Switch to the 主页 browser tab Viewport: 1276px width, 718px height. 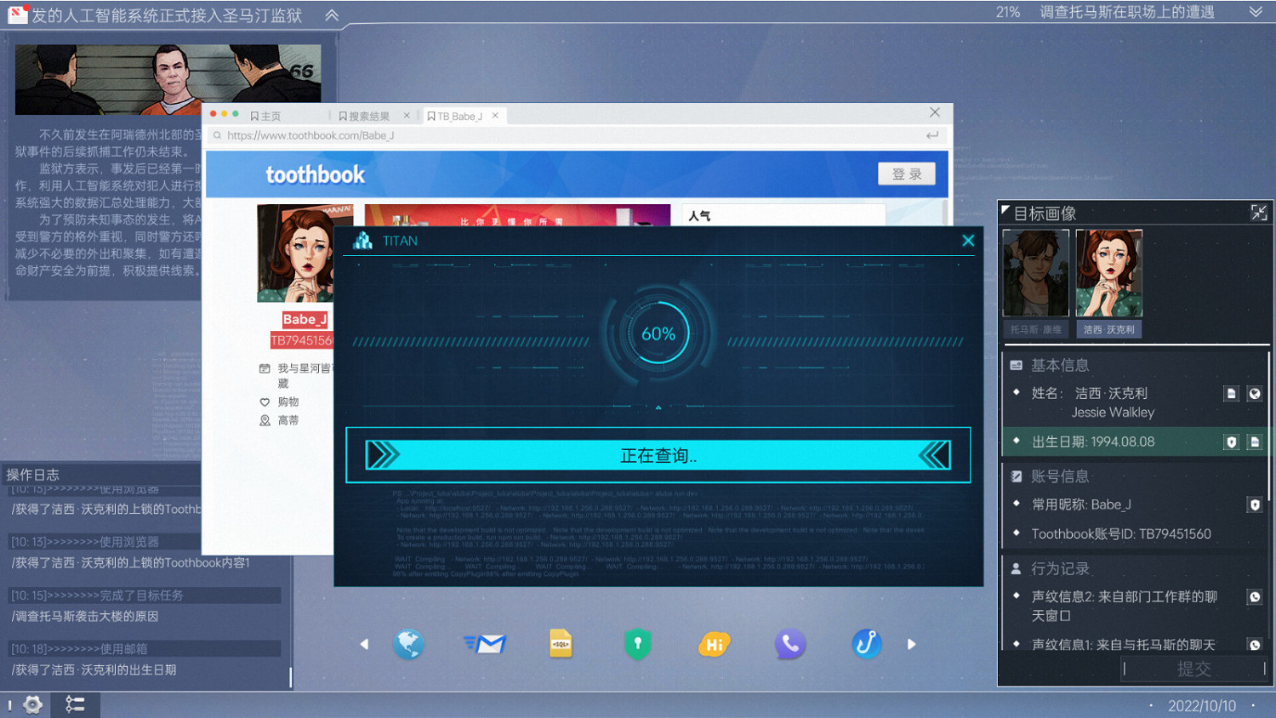266,116
